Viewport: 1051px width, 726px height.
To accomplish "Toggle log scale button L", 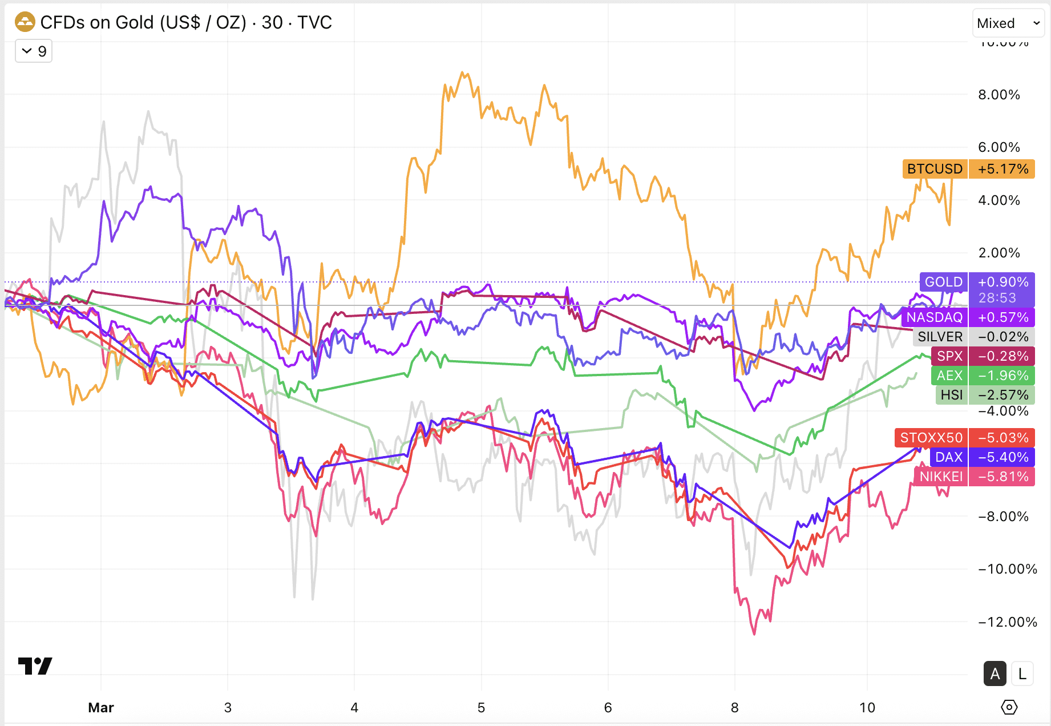I will (1022, 674).
